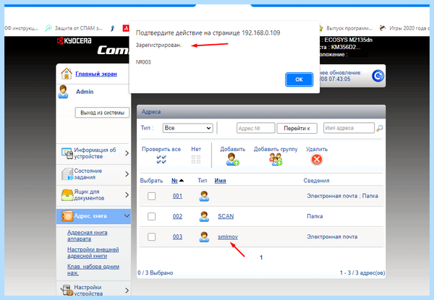Select the Адрес. книга menu item

[x=93, y=216]
